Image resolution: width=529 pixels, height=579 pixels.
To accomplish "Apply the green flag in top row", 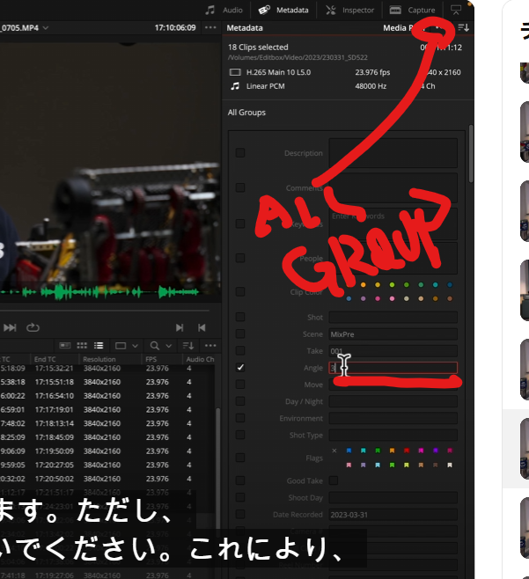I will coord(378,451).
